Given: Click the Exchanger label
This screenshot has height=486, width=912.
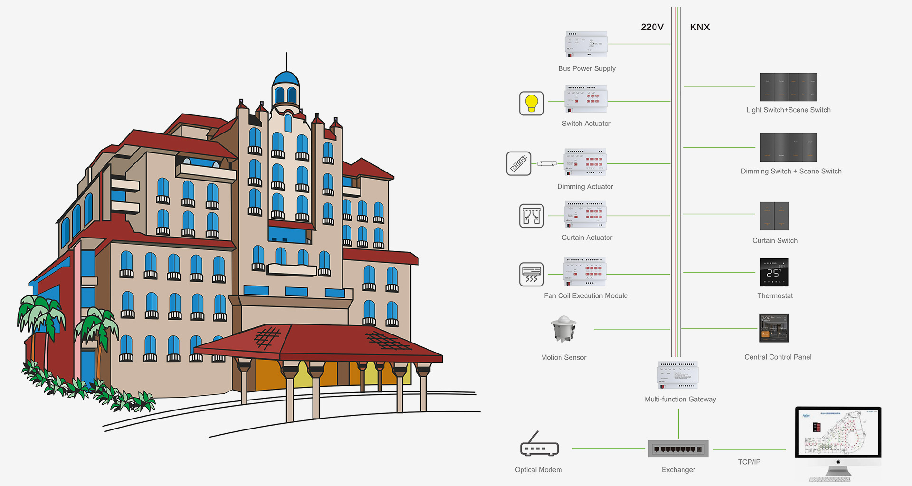Looking at the screenshot, I should (678, 469).
